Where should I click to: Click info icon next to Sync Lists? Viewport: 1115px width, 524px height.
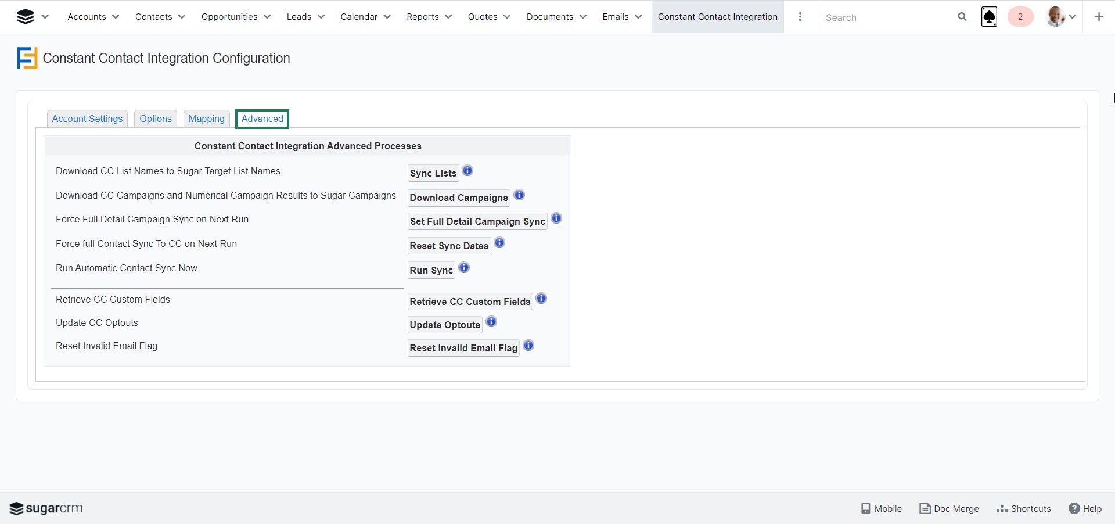[467, 171]
